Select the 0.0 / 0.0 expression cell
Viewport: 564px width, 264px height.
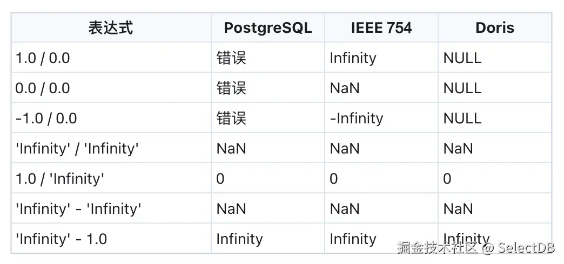(43, 88)
